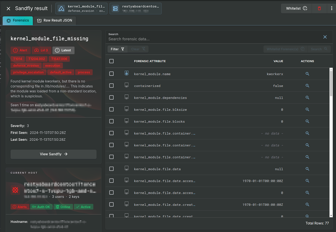The width and height of the screenshot is (336, 232).
Task: Click the red alert icon on Current Host
Action: click(x=15, y=190)
